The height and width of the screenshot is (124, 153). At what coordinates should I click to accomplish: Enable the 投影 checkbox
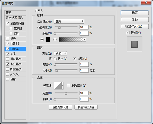8,79
